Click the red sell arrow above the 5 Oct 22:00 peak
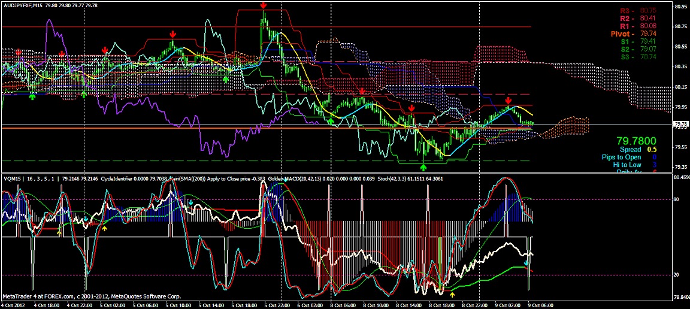This screenshot has height=309, width=690. [x=263, y=5]
